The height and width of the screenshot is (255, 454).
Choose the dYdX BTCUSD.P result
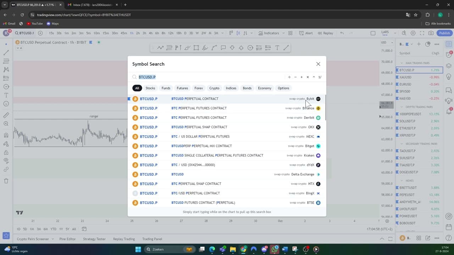[x=226, y=165]
